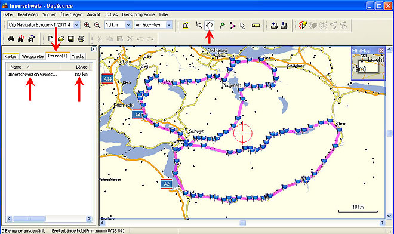
Task: Click the map scroll up arrow
Action: [389, 49]
